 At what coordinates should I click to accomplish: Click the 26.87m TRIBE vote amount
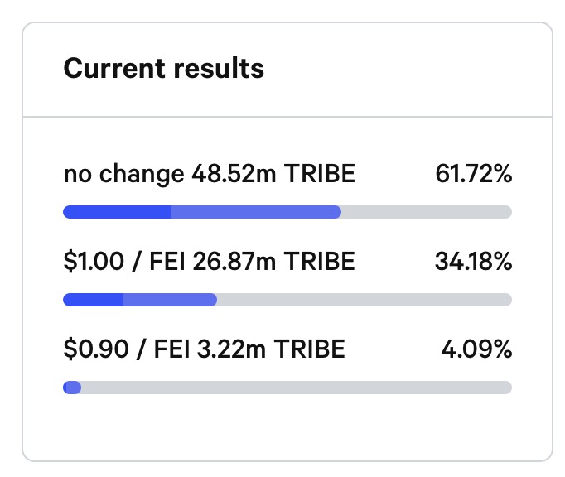click(x=273, y=262)
